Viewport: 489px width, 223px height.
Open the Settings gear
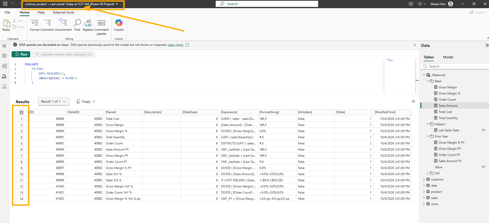tap(411, 4)
